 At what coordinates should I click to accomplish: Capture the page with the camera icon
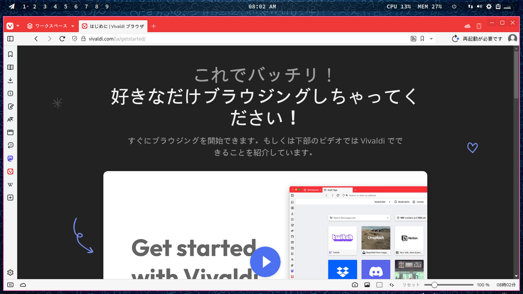(355, 285)
